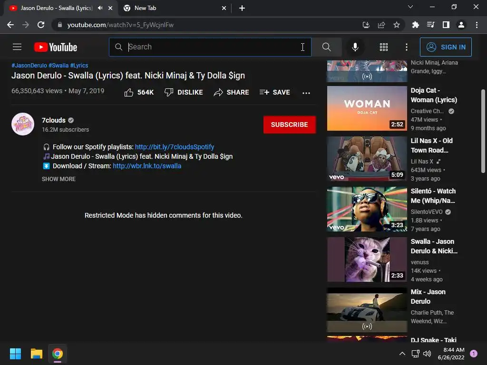The width and height of the screenshot is (487, 365).
Task: Start voice search with the microphone
Action: [355, 47]
